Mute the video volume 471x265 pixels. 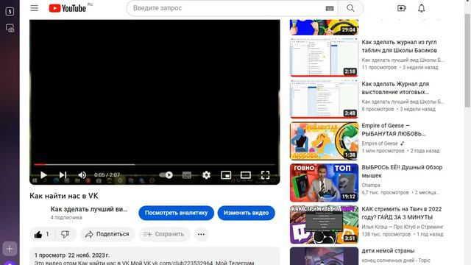coord(82,175)
